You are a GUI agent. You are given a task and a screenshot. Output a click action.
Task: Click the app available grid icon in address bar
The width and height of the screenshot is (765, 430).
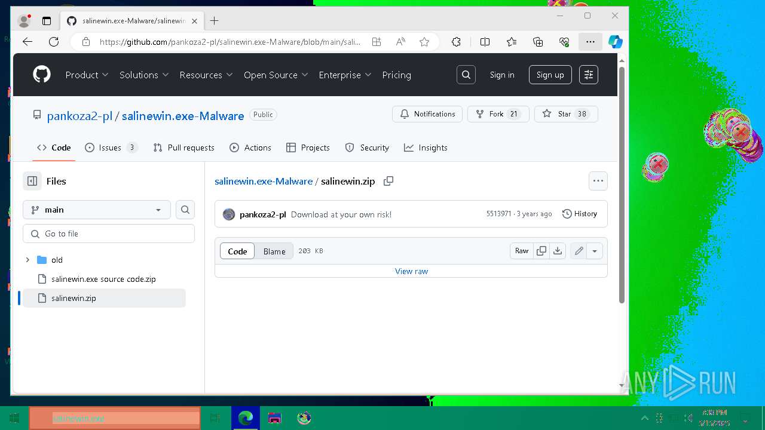coord(377,42)
